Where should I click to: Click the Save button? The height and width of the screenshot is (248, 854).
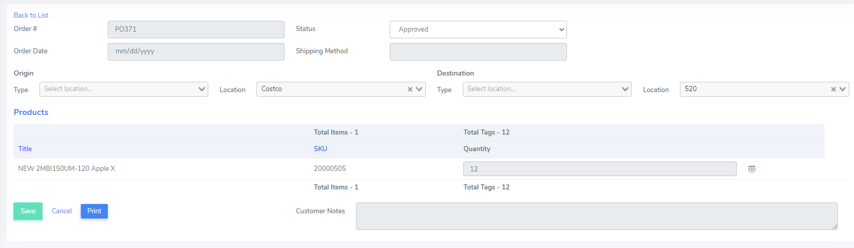pyautogui.click(x=28, y=211)
